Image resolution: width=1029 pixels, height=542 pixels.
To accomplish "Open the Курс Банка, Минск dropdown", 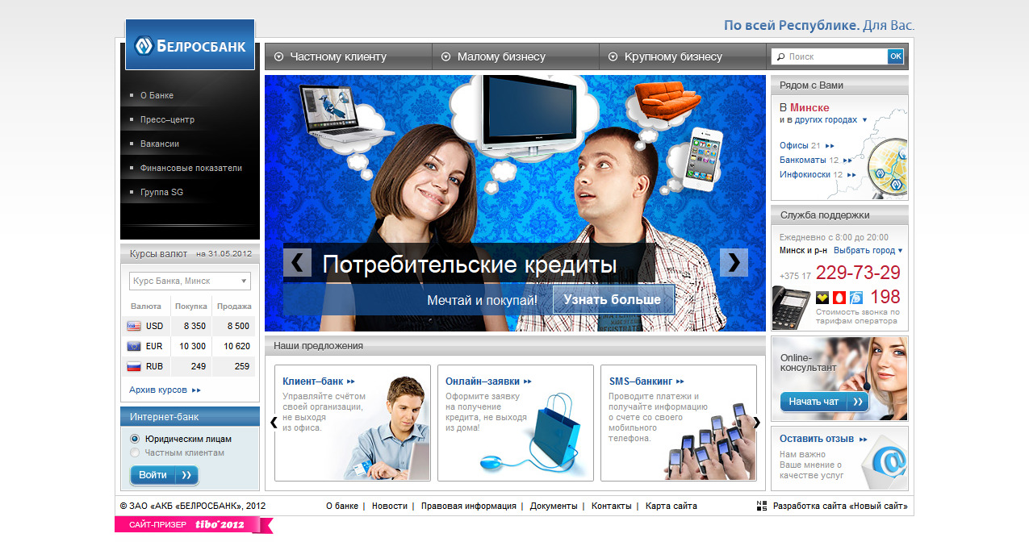I will (190, 281).
